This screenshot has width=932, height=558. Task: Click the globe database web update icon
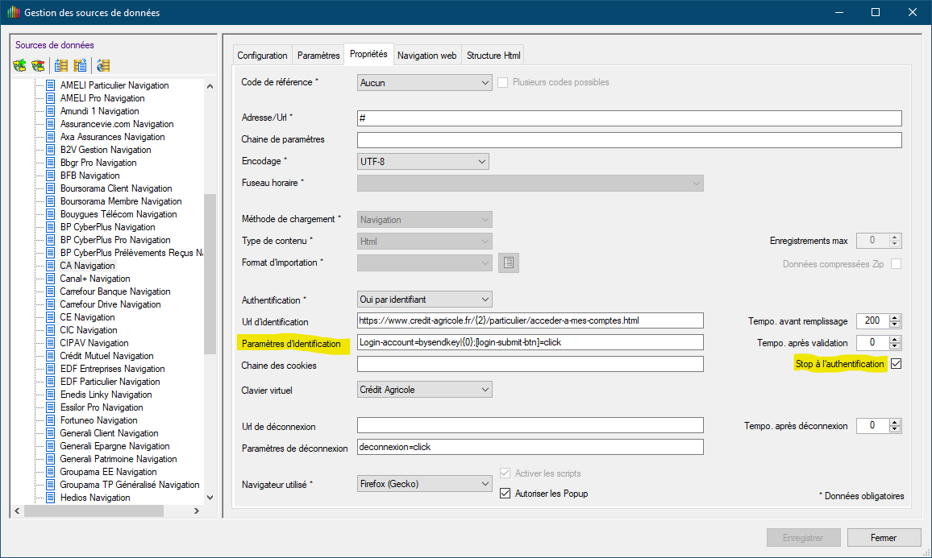pyautogui.click(x=103, y=65)
